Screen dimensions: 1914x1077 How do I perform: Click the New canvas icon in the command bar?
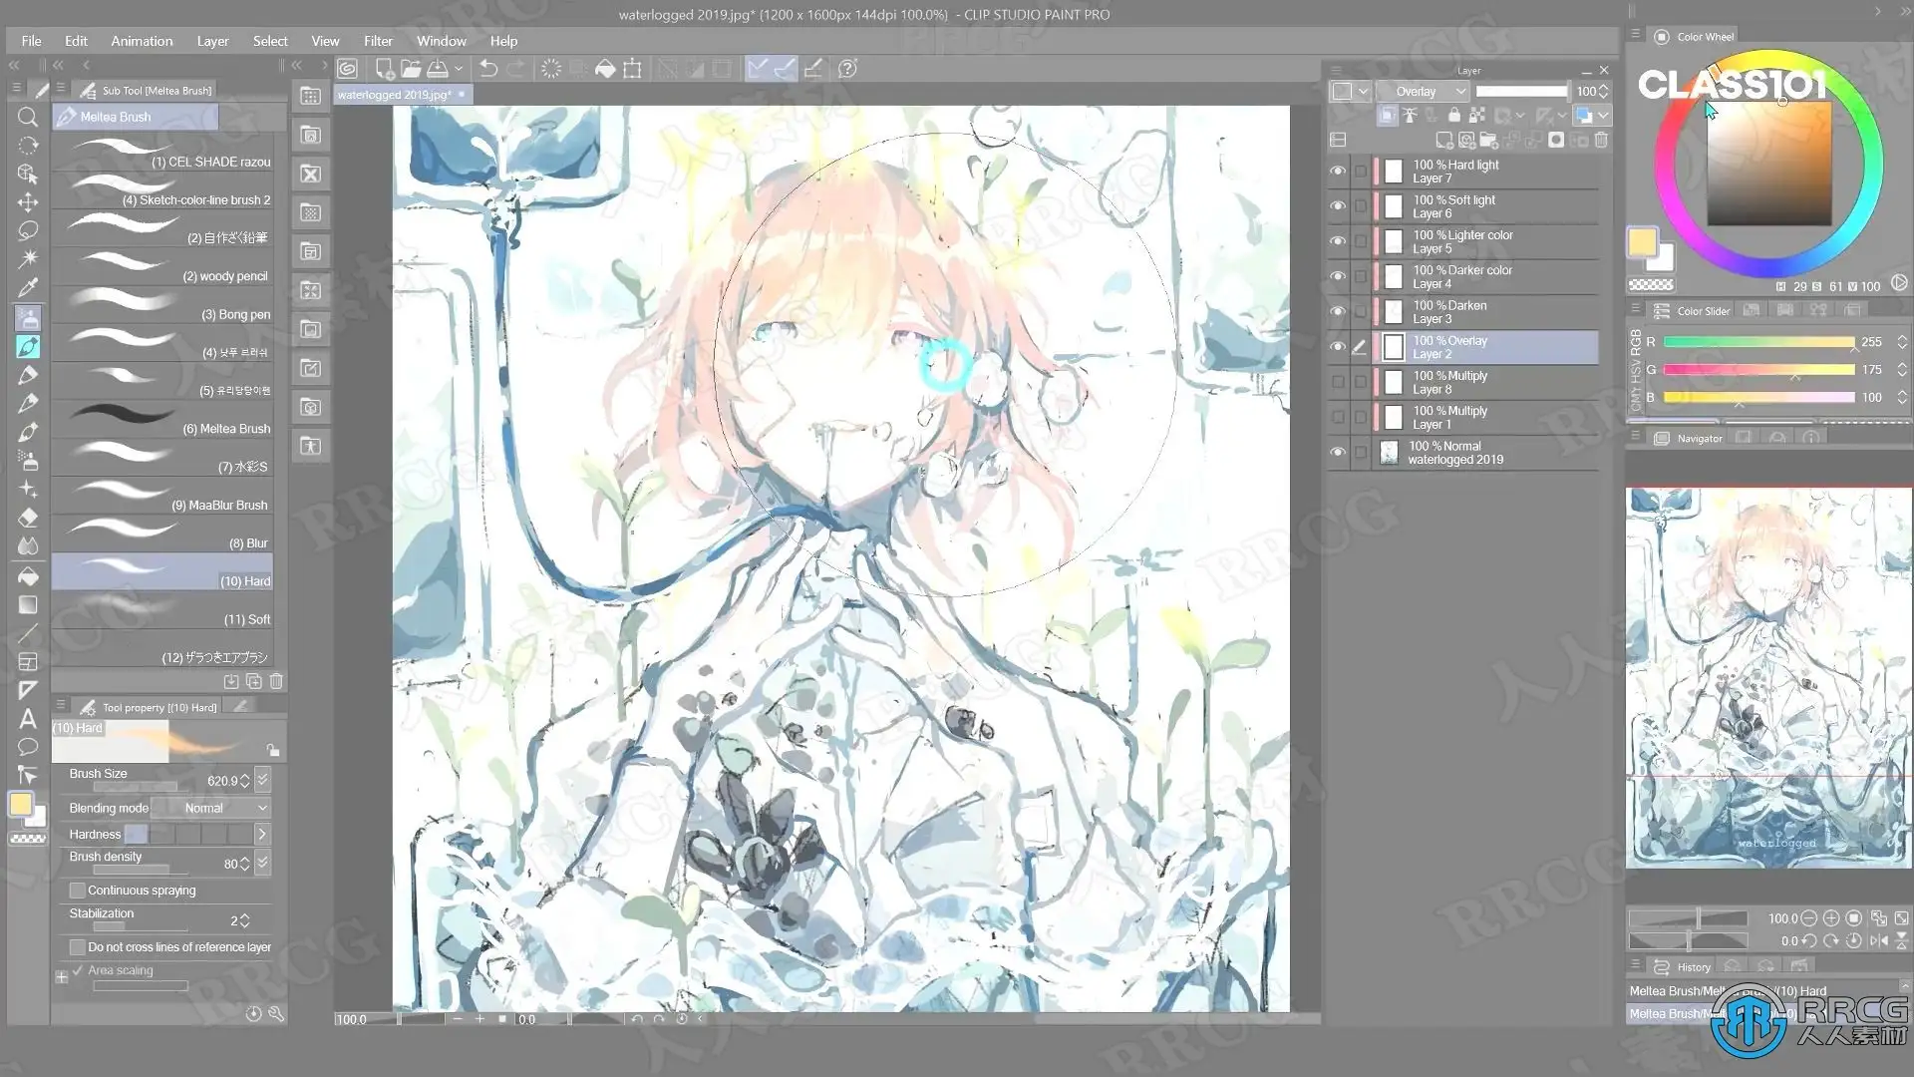tap(384, 69)
